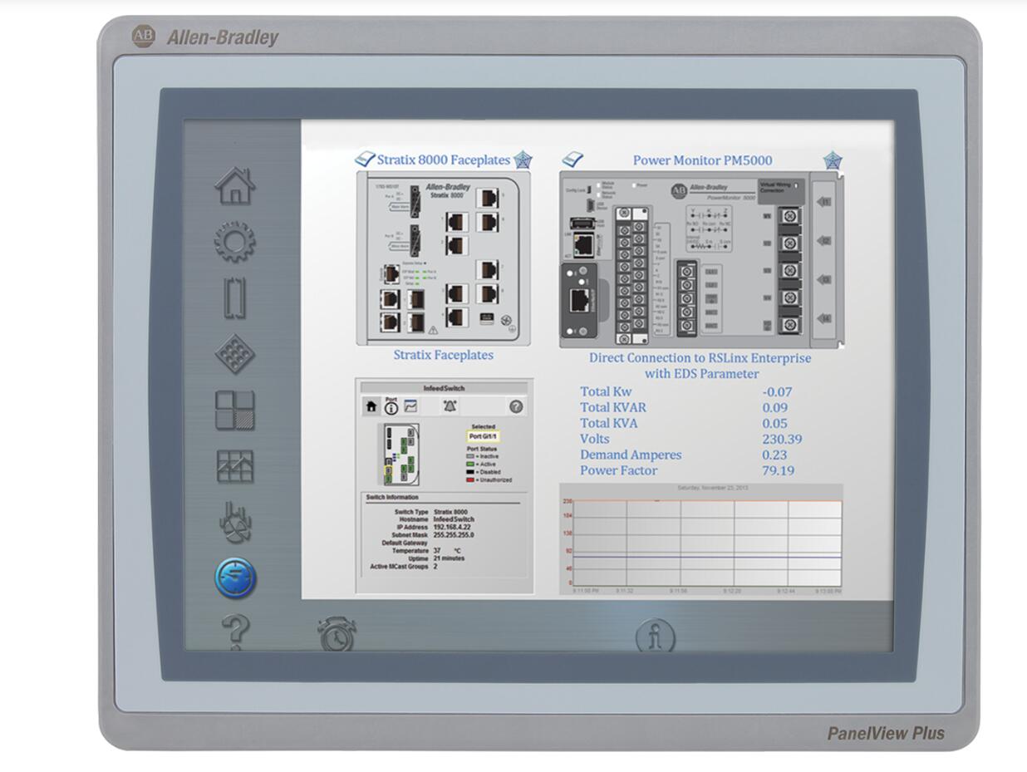Open the dotted diamond sidebar icon
Image resolution: width=1027 pixels, height=772 pixels.
click(235, 354)
